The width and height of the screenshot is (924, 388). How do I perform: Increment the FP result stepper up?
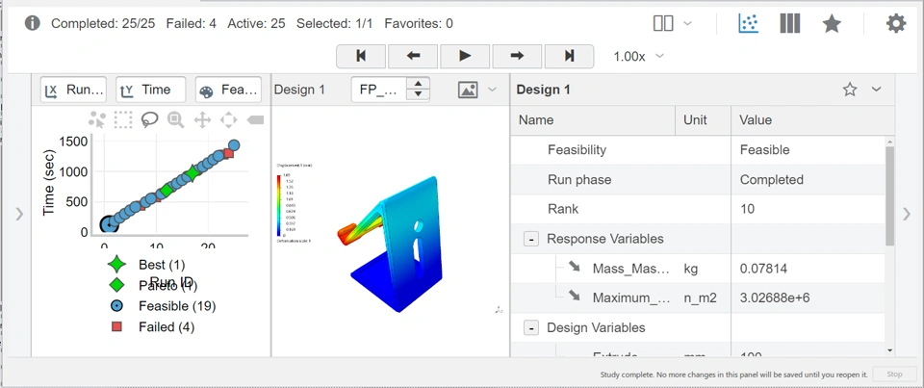(x=418, y=84)
